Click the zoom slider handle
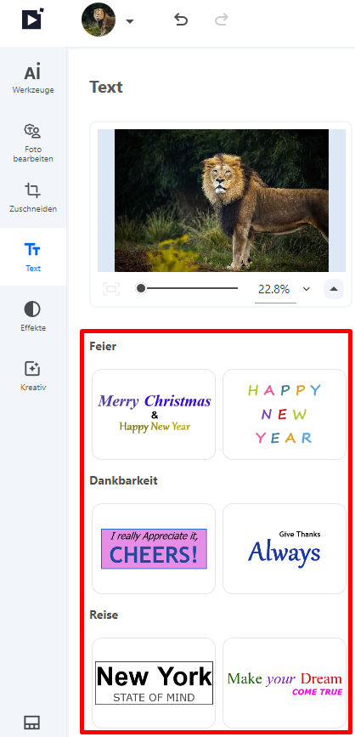The height and width of the screenshot is (737, 355). [140, 288]
